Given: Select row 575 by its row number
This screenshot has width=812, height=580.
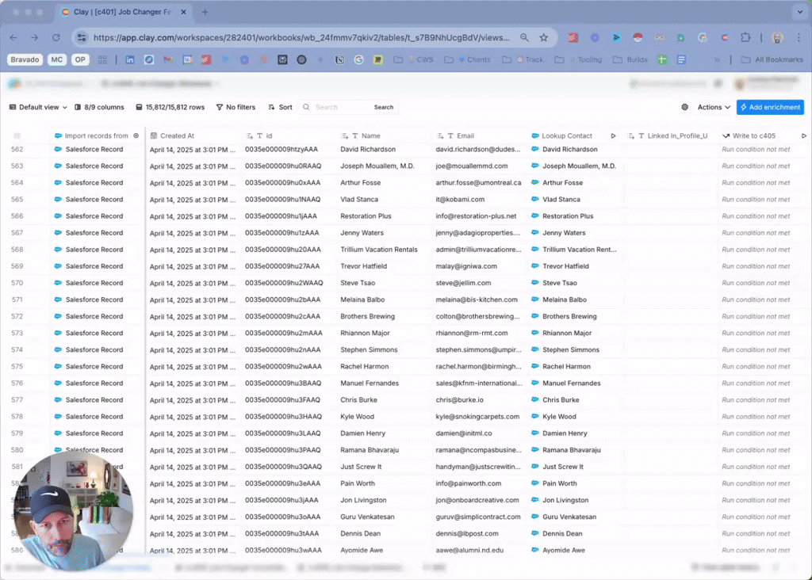Looking at the screenshot, I should coord(17,366).
